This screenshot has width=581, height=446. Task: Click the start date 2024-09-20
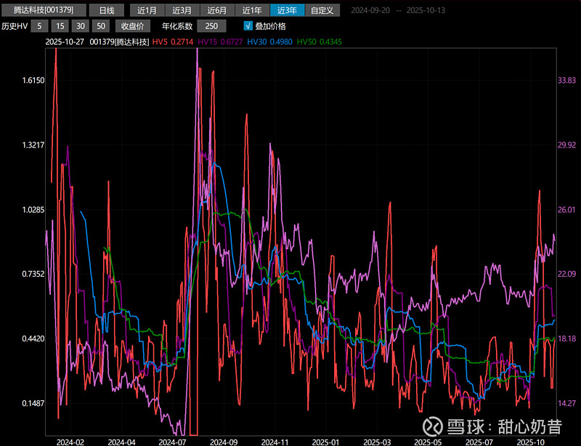coord(369,11)
